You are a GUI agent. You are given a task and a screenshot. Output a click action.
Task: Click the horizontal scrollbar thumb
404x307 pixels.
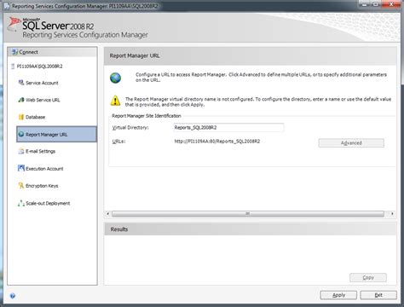coord(248,214)
